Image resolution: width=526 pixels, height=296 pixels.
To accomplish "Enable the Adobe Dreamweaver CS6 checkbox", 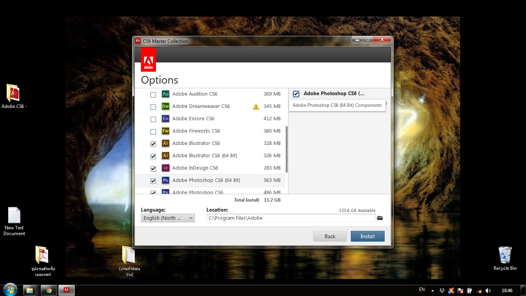I will pyautogui.click(x=153, y=107).
